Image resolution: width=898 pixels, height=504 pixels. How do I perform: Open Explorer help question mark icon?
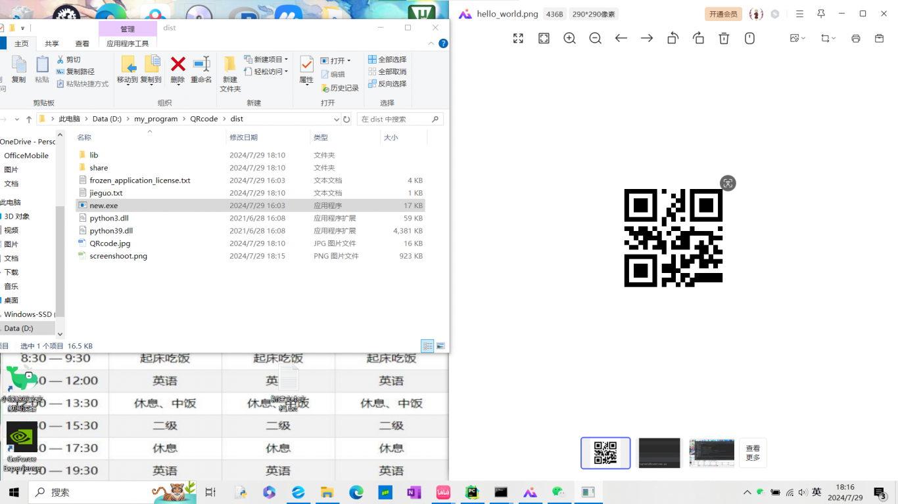click(x=443, y=43)
